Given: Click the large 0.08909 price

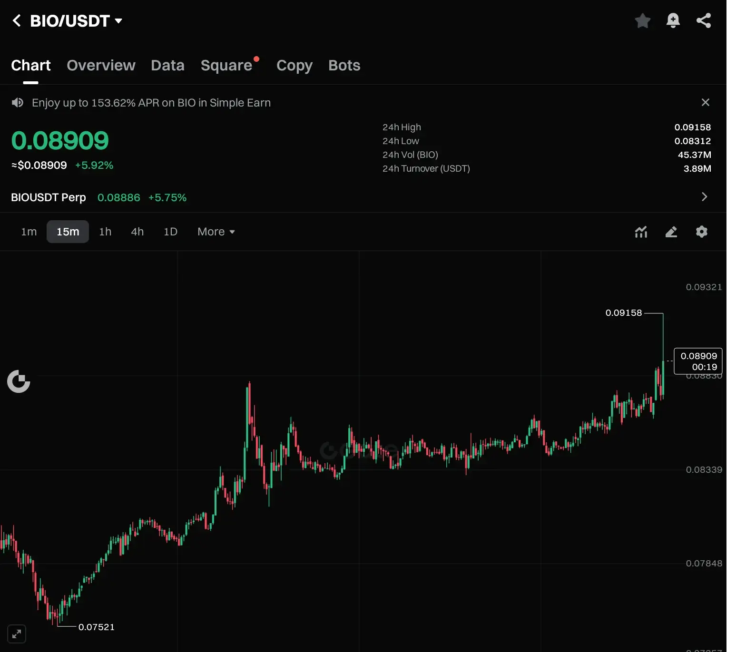Looking at the screenshot, I should pyautogui.click(x=60, y=140).
